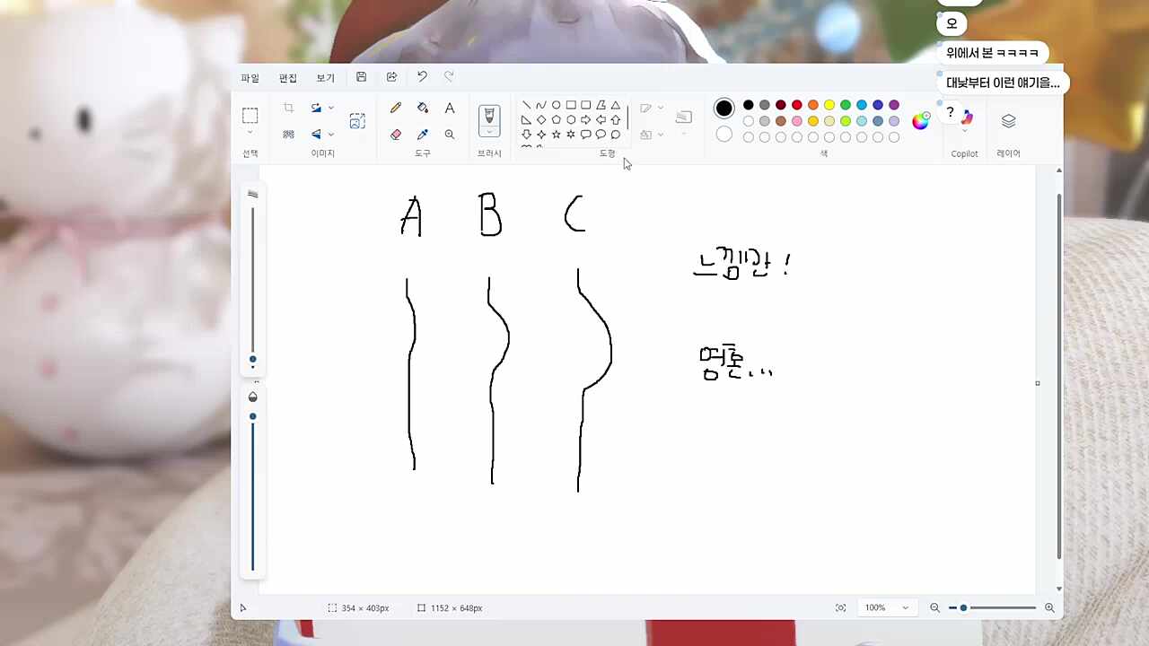The width and height of the screenshot is (1149, 646).
Task: Click the Help question mark button
Action: point(950,112)
